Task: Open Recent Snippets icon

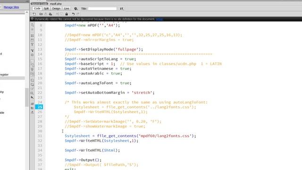Action: coord(33,93)
